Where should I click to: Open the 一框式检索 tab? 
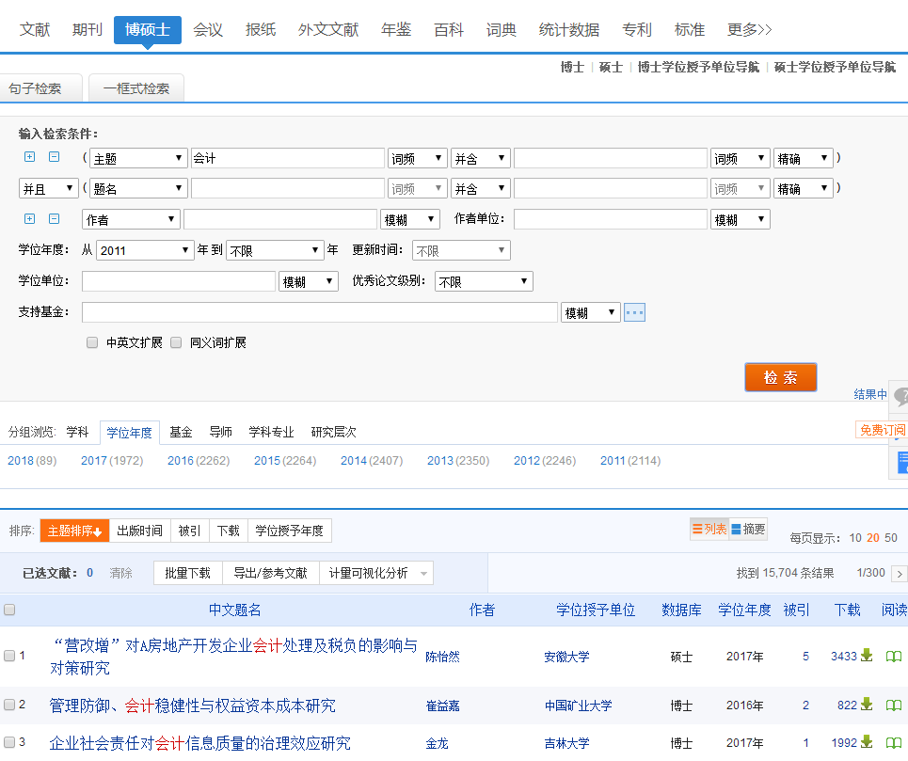pyautogui.click(x=136, y=88)
